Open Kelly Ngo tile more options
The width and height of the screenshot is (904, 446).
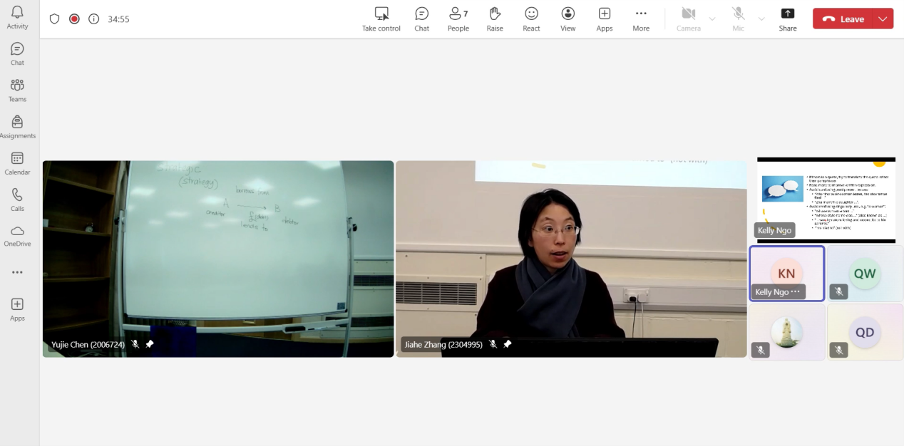coord(796,292)
